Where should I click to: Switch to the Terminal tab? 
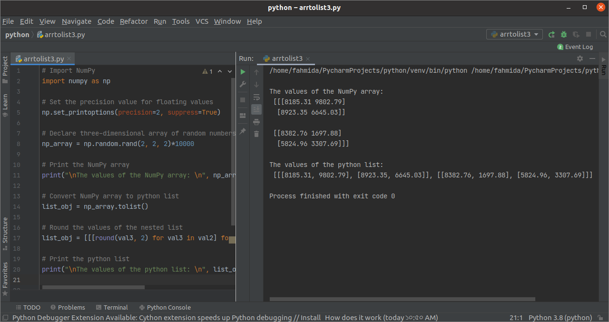(x=115, y=307)
